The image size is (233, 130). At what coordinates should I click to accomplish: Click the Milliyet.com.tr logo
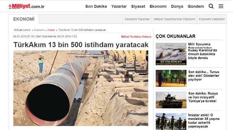pos(27,6)
